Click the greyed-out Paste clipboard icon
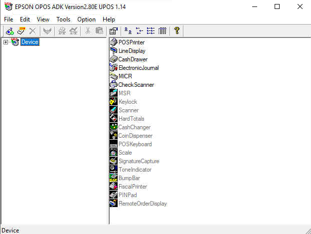Viewport: 311px width, 234px height. [99, 31]
